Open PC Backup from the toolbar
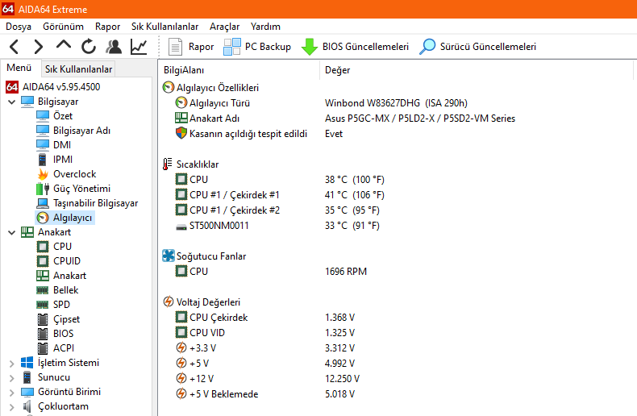This screenshot has width=637, height=416. coord(257,47)
